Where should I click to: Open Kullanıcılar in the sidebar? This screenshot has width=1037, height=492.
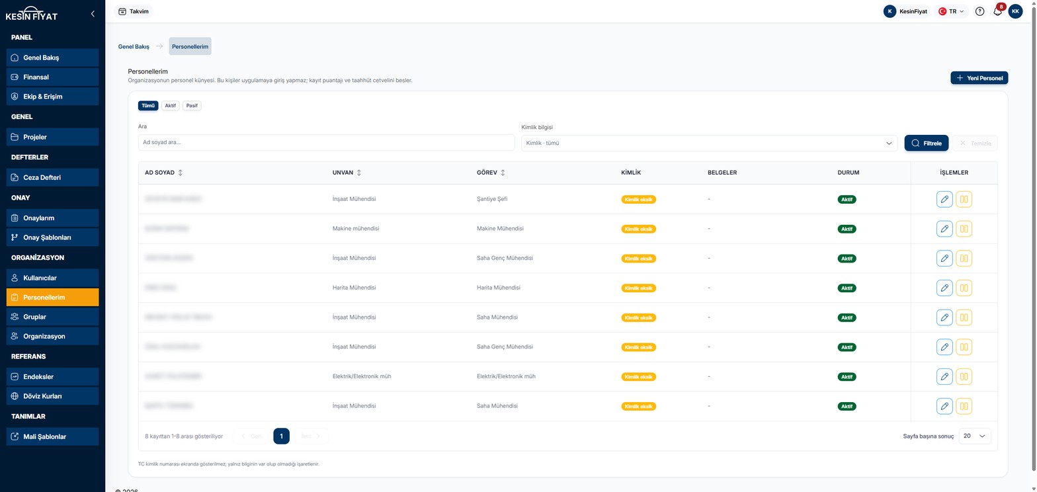click(52, 278)
